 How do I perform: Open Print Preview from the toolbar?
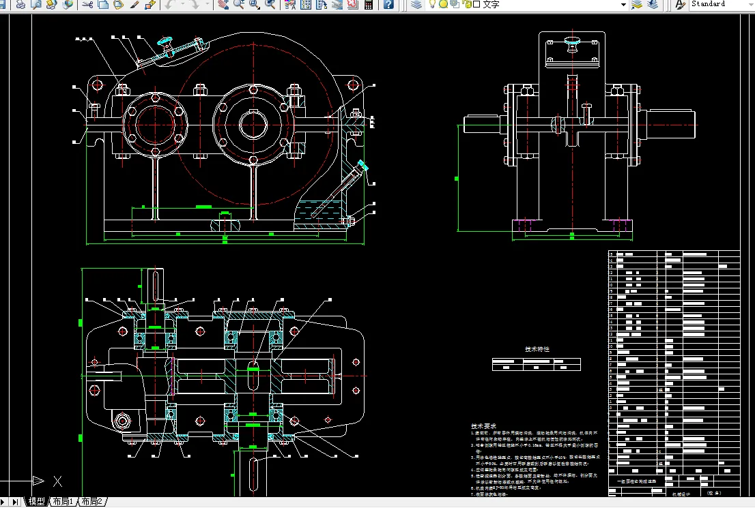pyautogui.click(x=36, y=4)
